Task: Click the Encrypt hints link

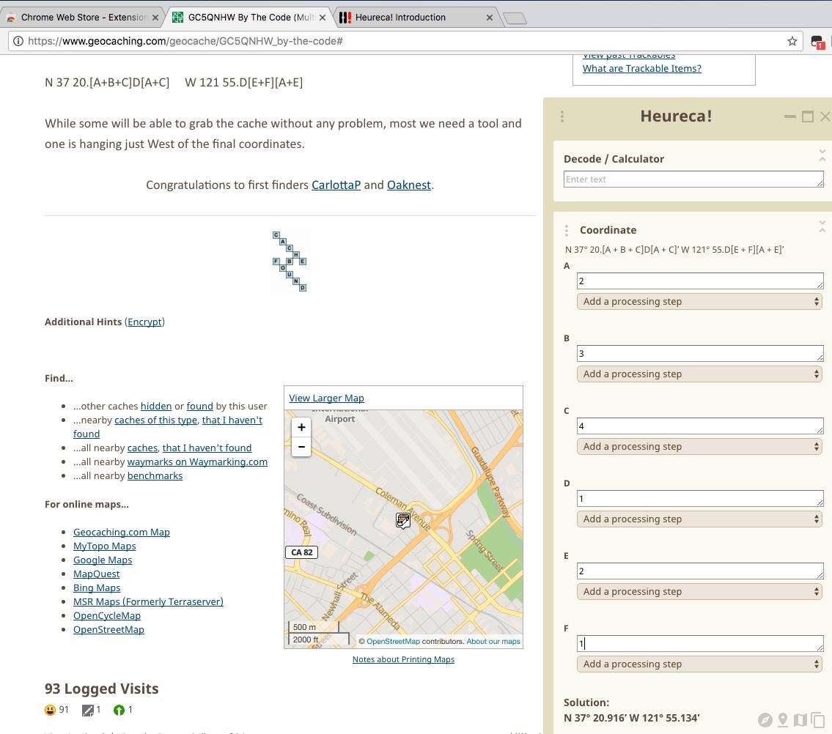Action: [x=144, y=322]
